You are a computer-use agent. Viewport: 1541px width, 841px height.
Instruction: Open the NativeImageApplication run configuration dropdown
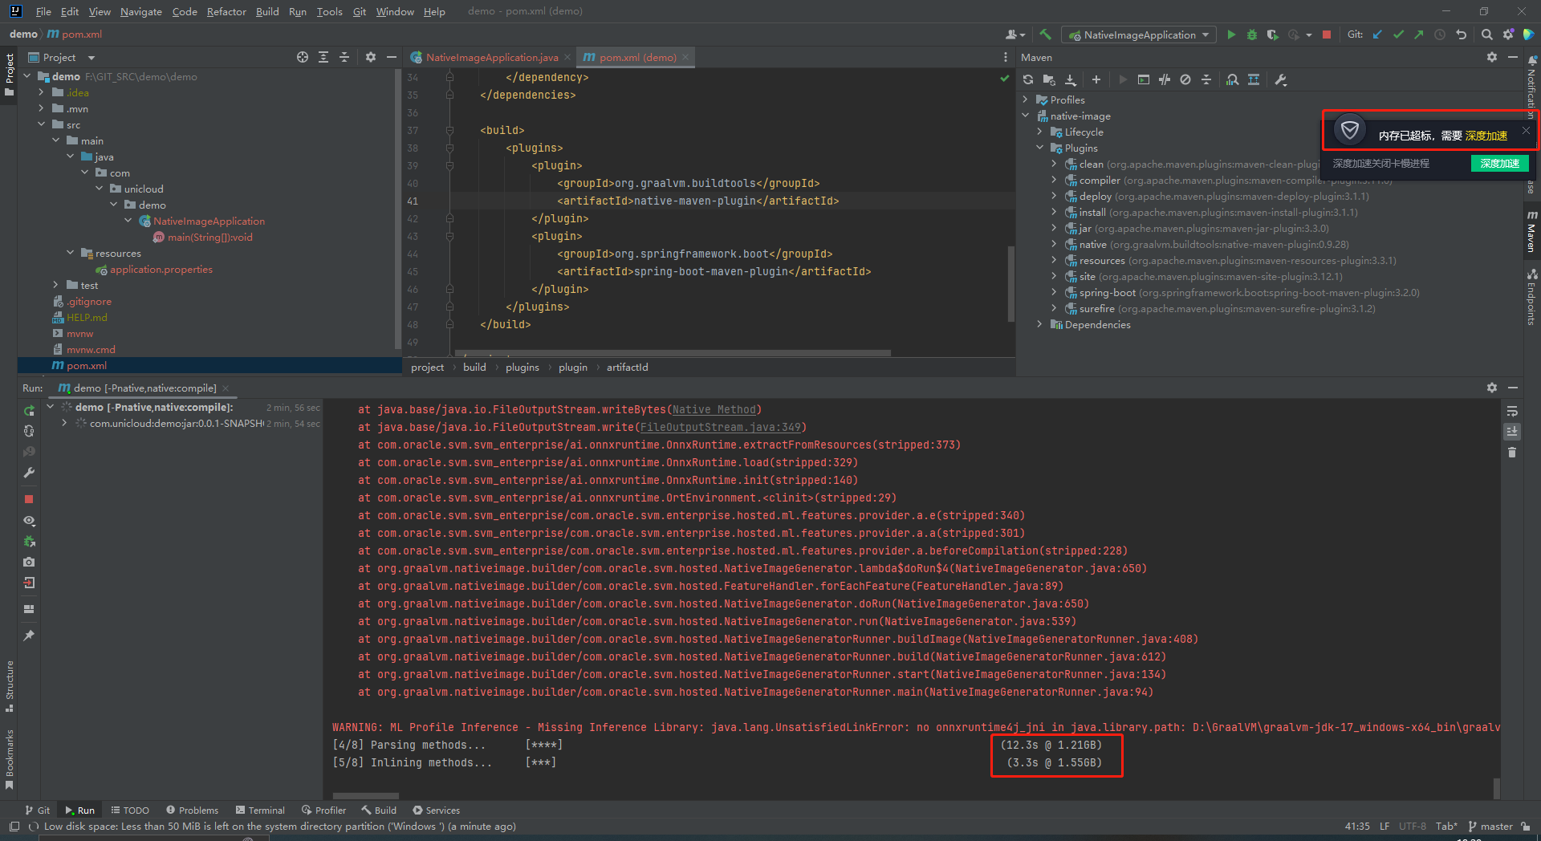(x=1138, y=35)
